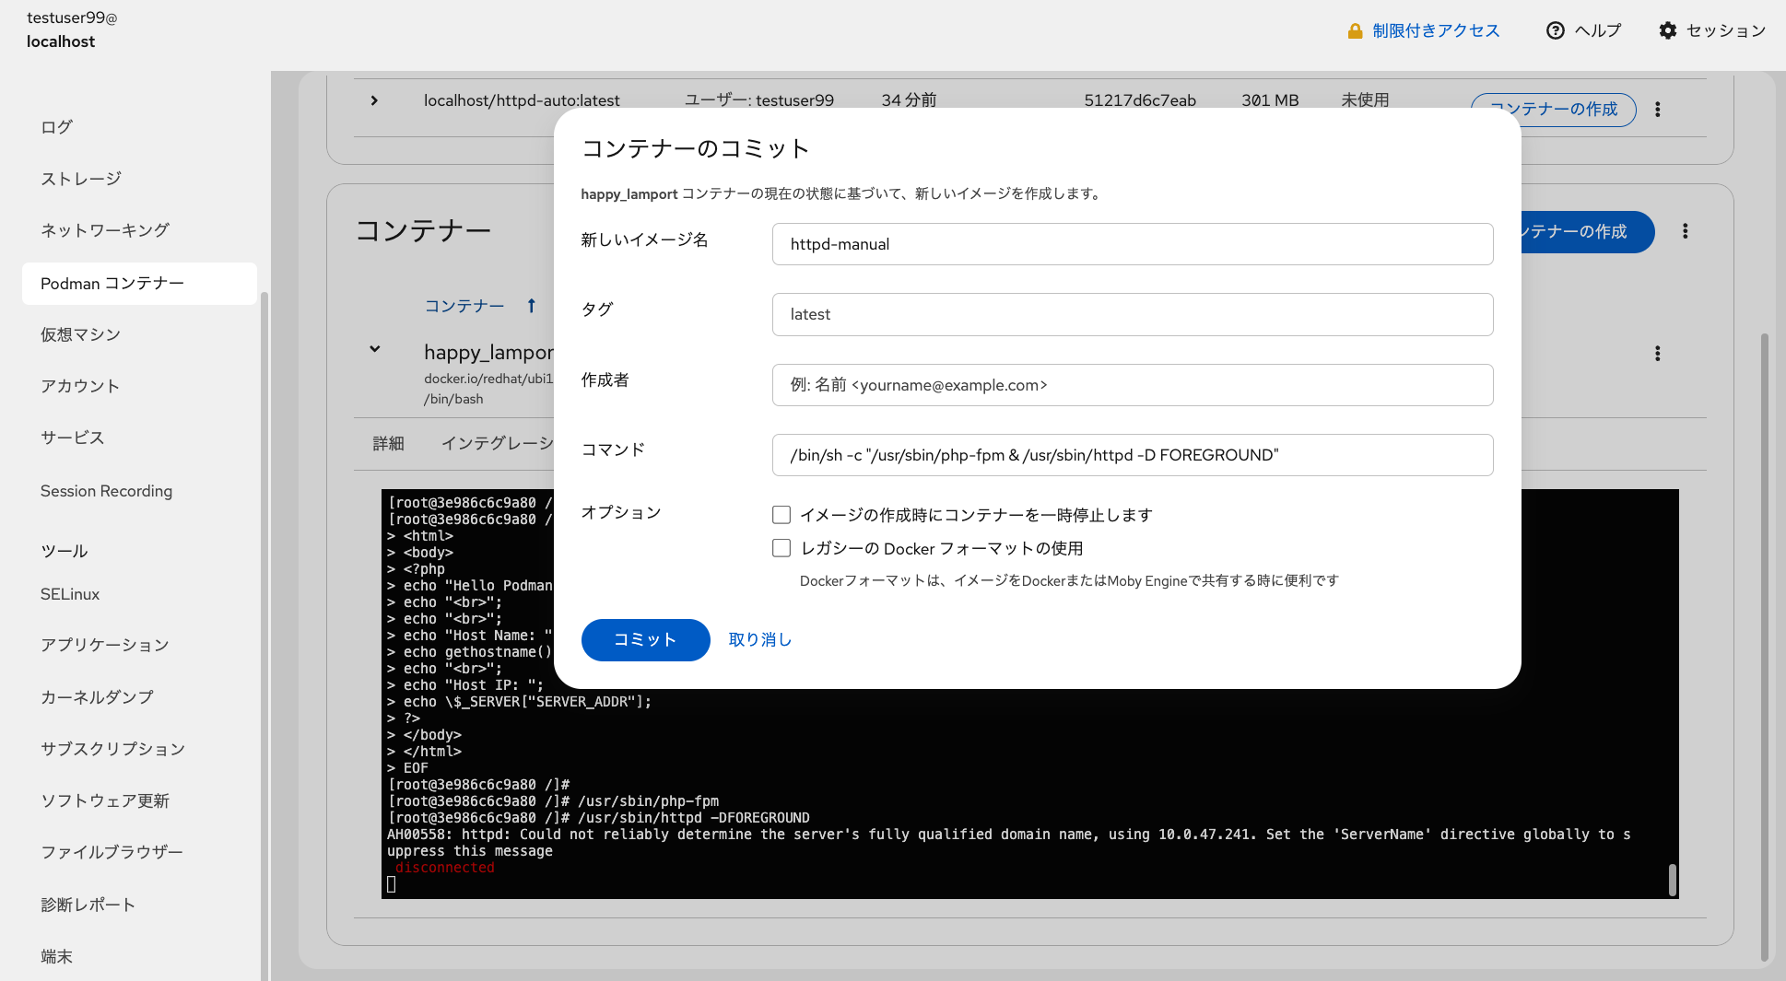This screenshot has width=1786, height=981.
Task: Enable pausing container during image creation
Action: point(781,514)
